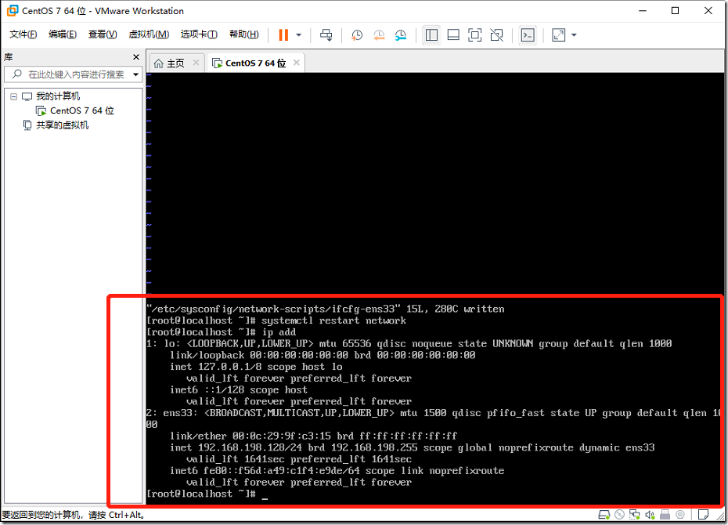
Task: Maximize the VMware Workstation window
Action: tap(675, 11)
